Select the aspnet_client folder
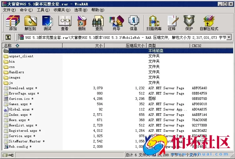 (x=18, y=56)
